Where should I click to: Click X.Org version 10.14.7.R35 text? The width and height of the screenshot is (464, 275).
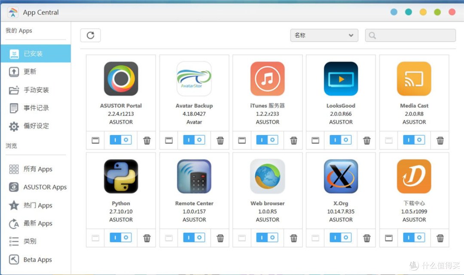click(341, 212)
